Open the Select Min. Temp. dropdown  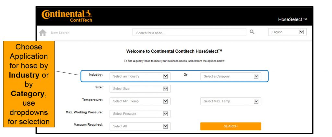click(x=140, y=101)
